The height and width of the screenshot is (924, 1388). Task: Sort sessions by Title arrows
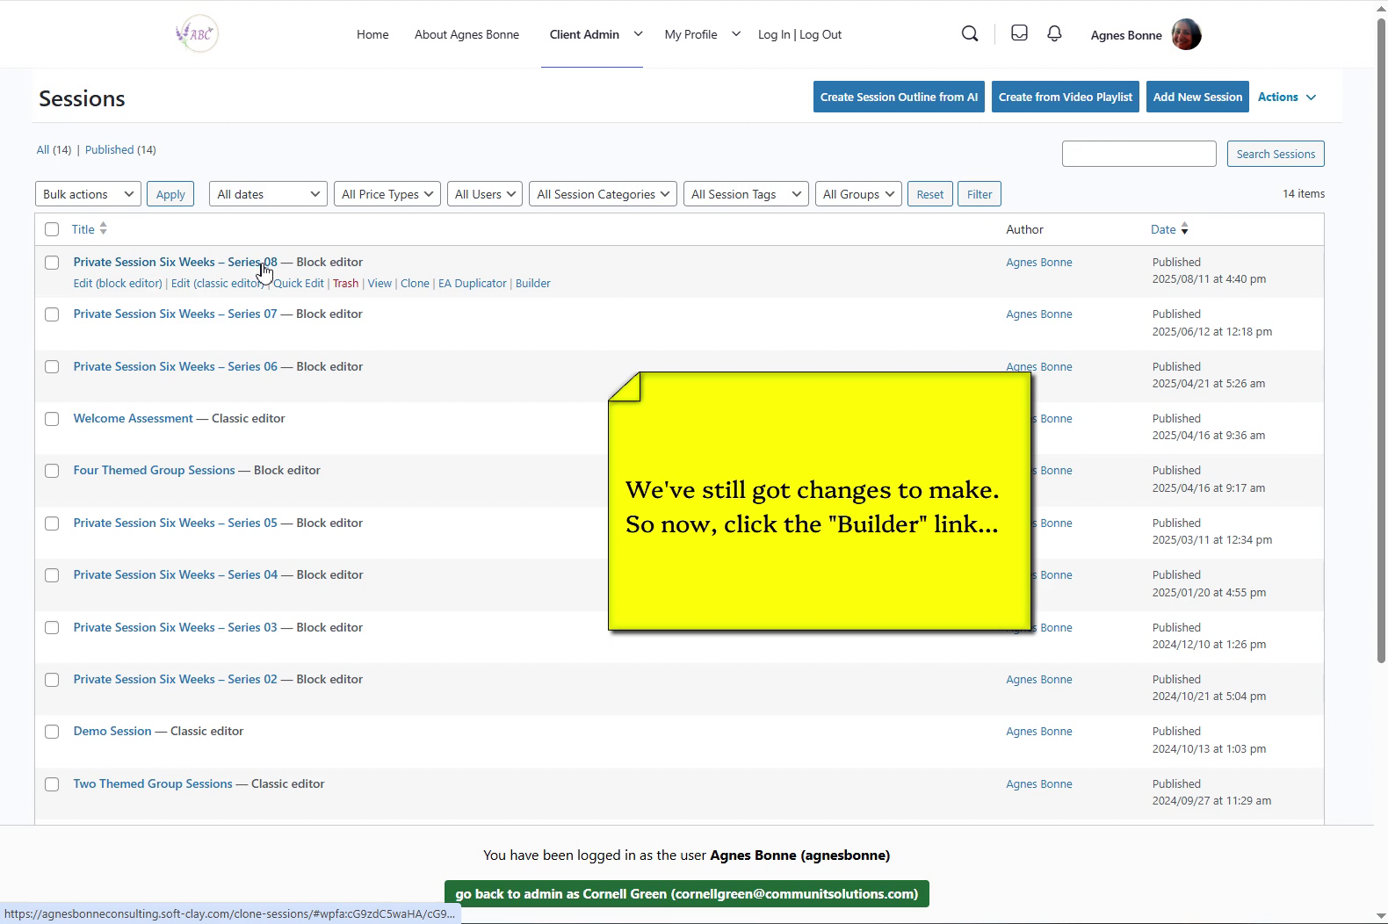coord(103,229)
